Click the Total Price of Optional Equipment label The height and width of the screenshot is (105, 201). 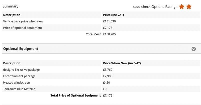76,96
